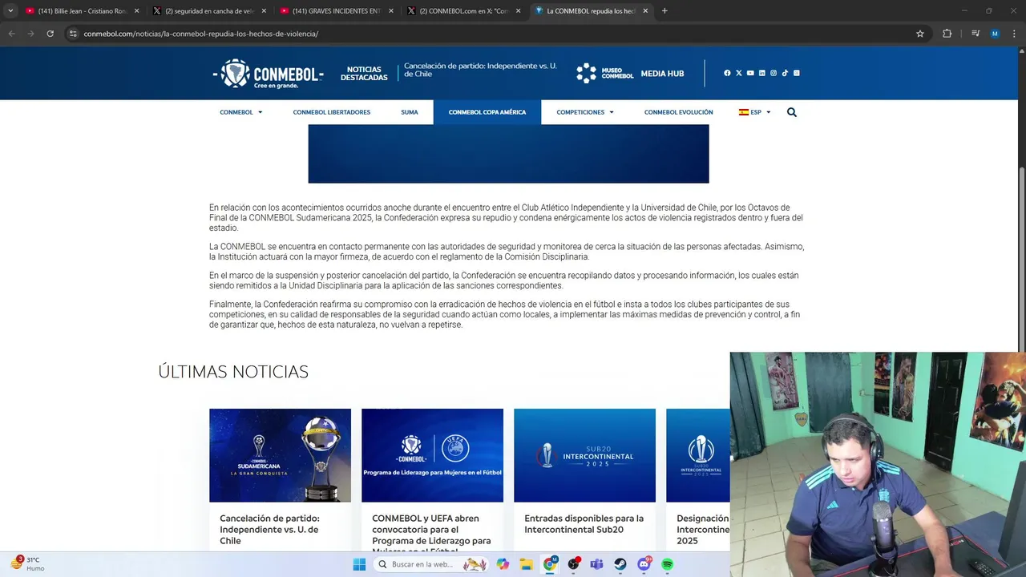Click SUB20 Intercontinental 2025 thumbnail with title 'Entradas disponibles'

(x=584, y=455)
